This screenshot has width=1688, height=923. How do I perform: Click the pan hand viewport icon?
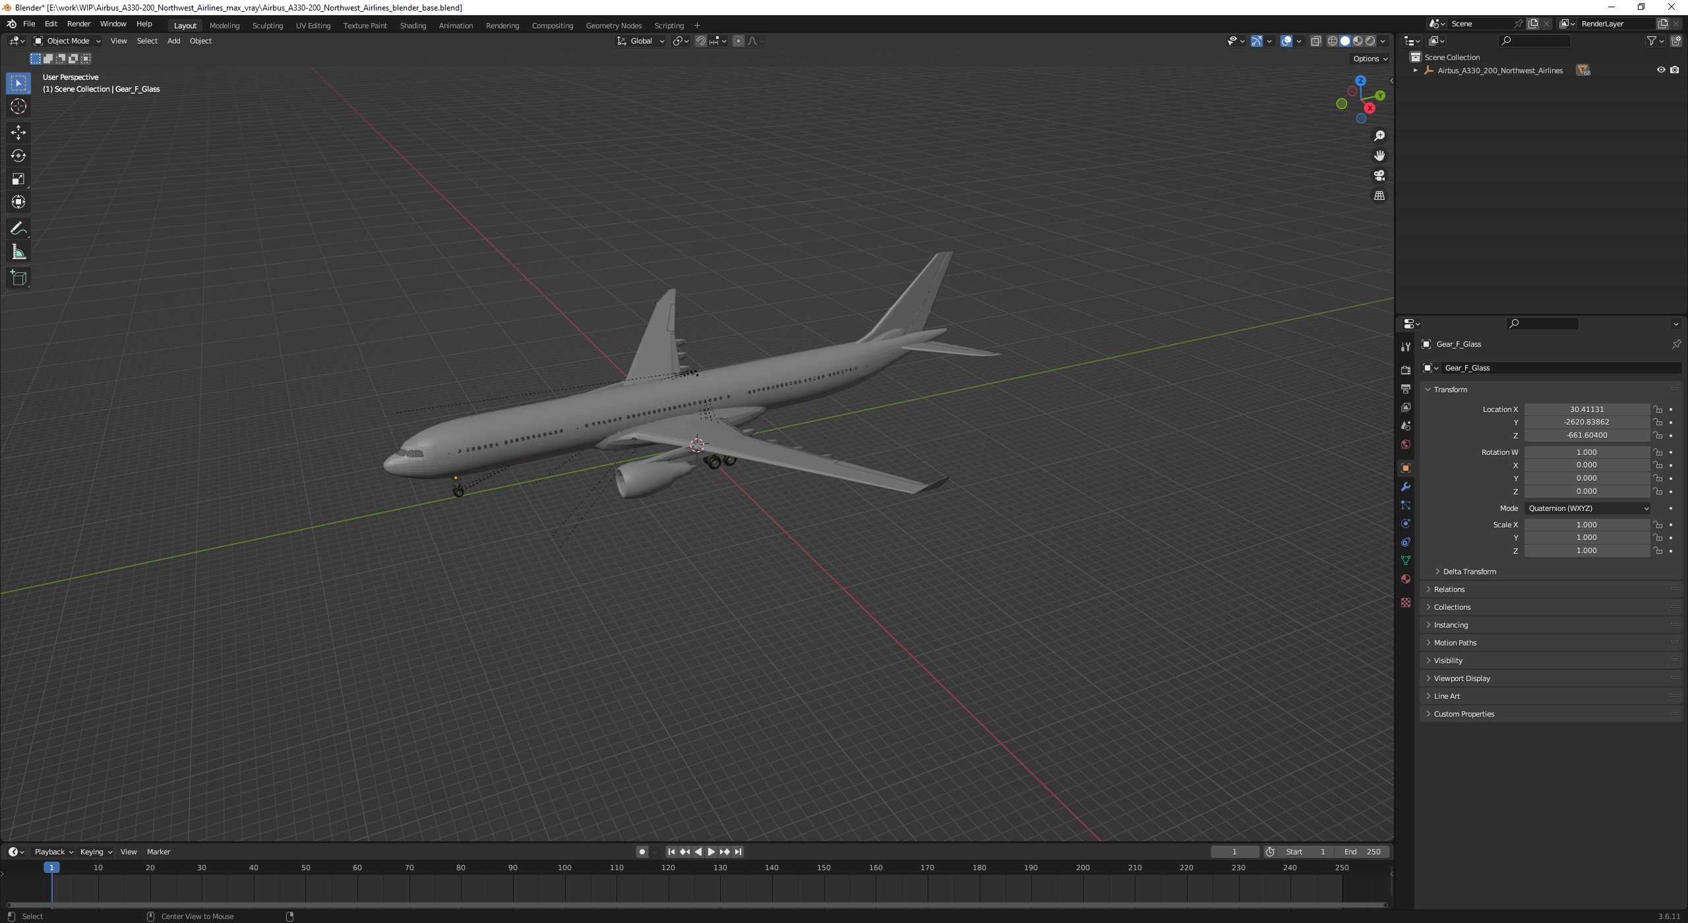point(1379,156)
